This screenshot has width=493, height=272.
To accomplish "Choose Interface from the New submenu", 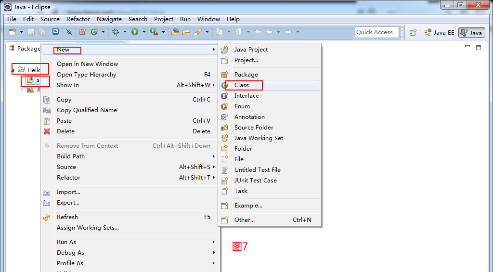I will tap(270, 96).
